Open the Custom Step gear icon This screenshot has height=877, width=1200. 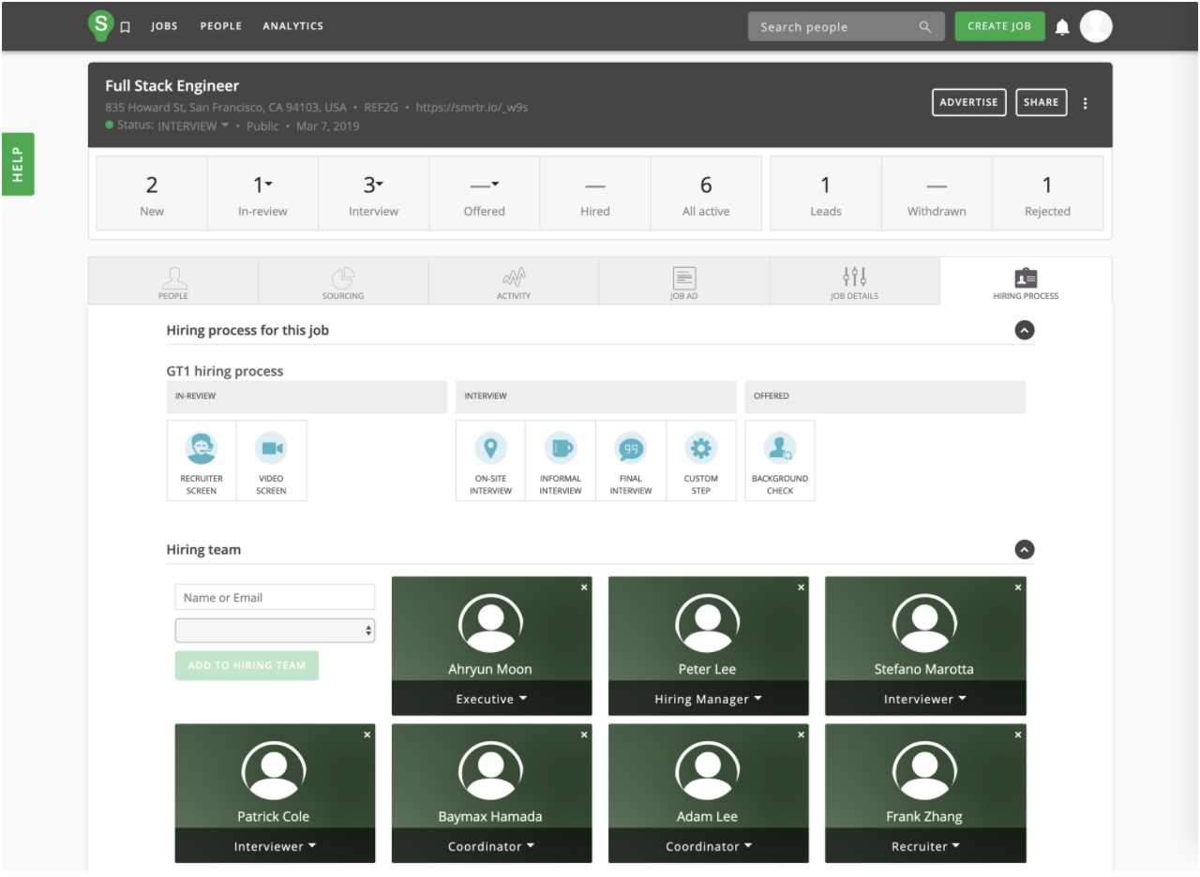click(700, 449)
